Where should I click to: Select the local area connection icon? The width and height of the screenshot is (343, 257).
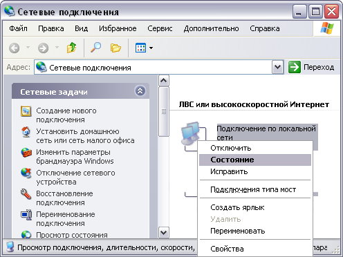point(191,133)
